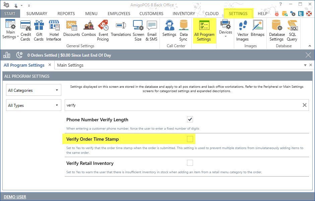The image size is (315, 201).
Task: Open the All Types dropdown
Action: point(34,105)
